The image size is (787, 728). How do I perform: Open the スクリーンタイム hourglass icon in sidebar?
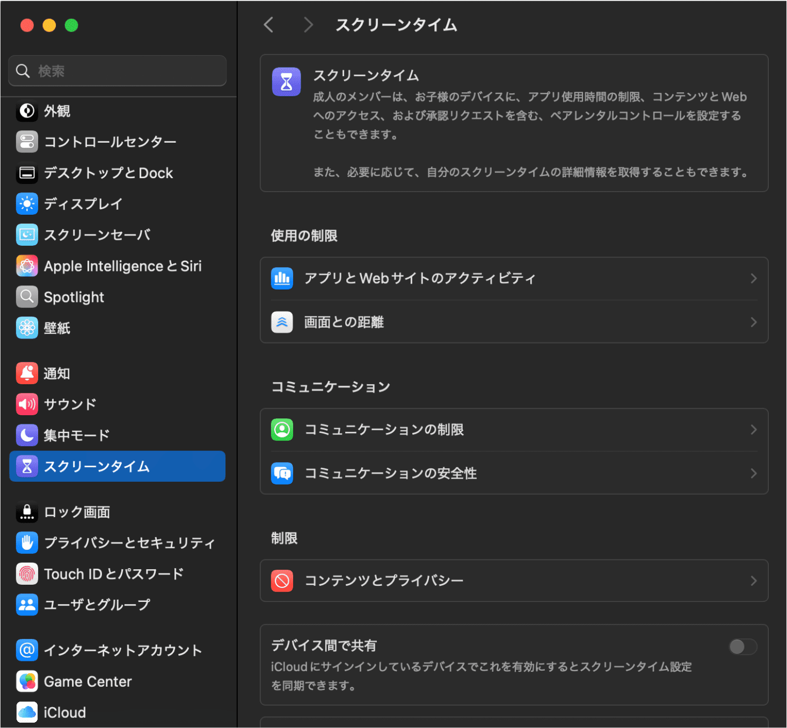coord(27,466)
